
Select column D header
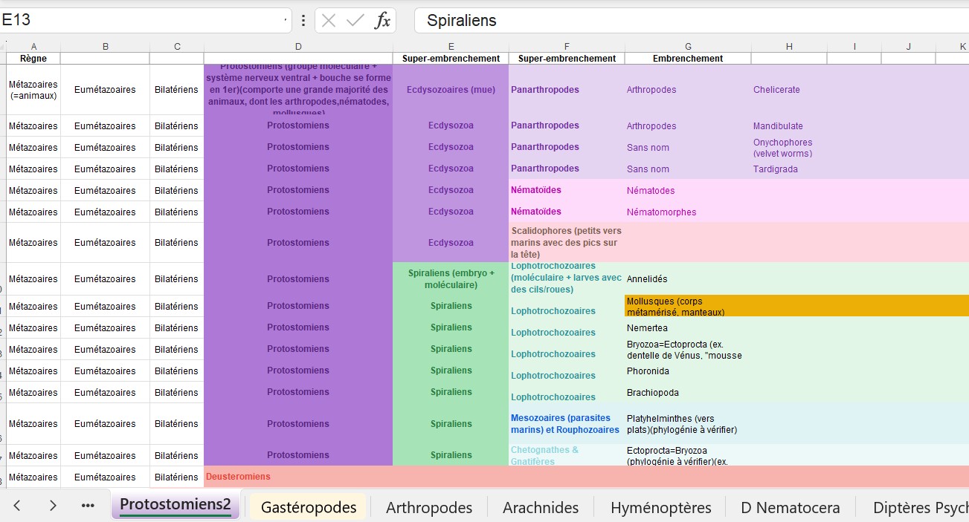(298, 47)
